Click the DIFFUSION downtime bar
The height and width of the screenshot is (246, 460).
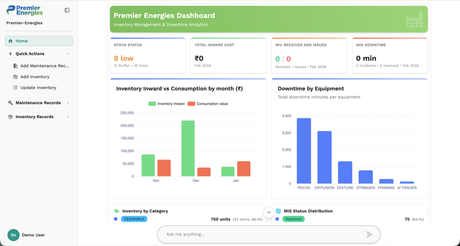coord(324,157)
